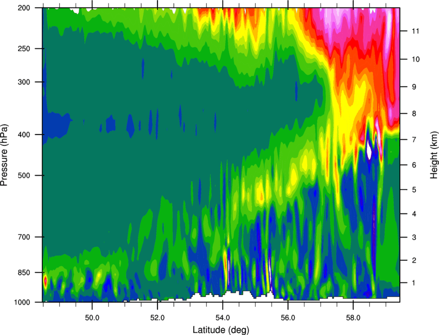Click the 4 km height label
This screenshot has width=439, height=335.
click(414, 214)
